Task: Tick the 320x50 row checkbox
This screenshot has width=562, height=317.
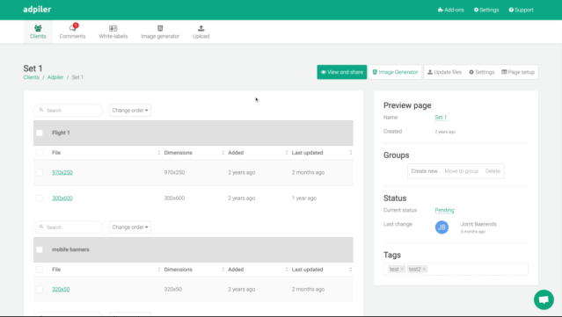Action: tap(40, 290)
